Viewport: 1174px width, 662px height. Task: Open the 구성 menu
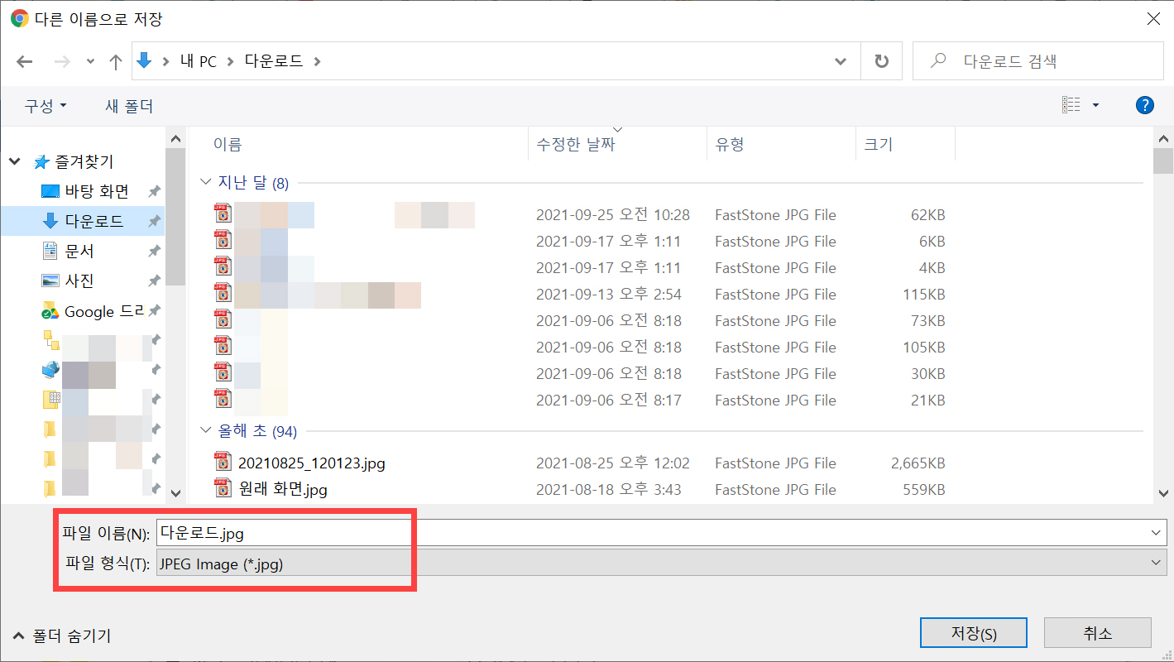point(45,106)
